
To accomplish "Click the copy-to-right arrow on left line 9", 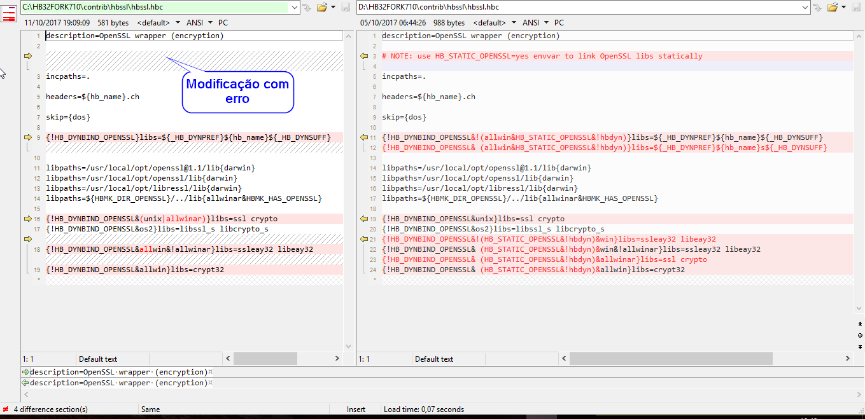I will [x=27, y=137].
